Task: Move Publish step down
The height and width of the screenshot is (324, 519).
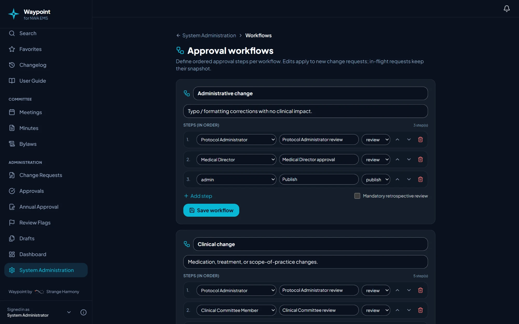Action: (409, 179)
